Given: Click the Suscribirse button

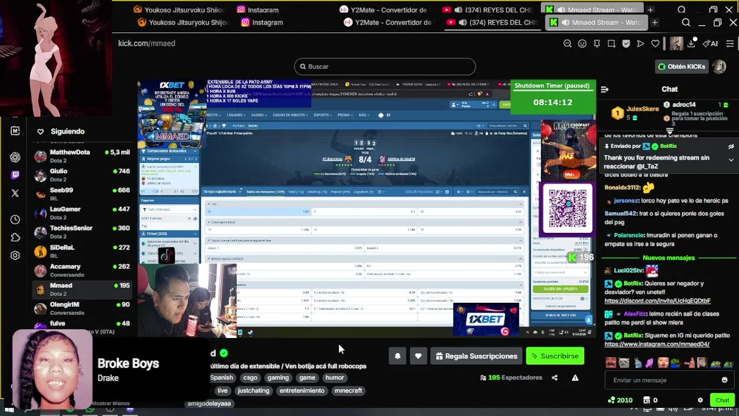Looking at the screenshot, I should (555, 356).
